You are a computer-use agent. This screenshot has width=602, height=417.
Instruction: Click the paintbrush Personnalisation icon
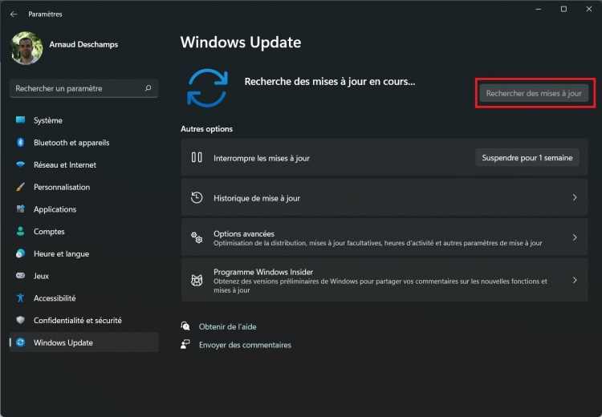pos(20,187)
